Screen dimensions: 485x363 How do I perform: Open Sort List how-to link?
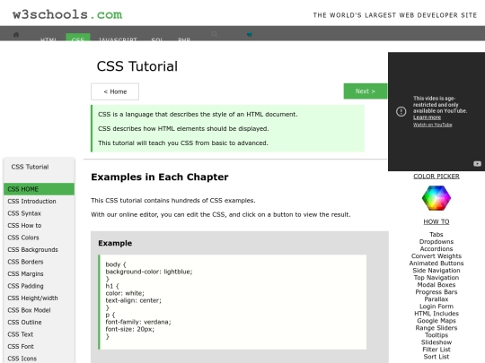436,357
